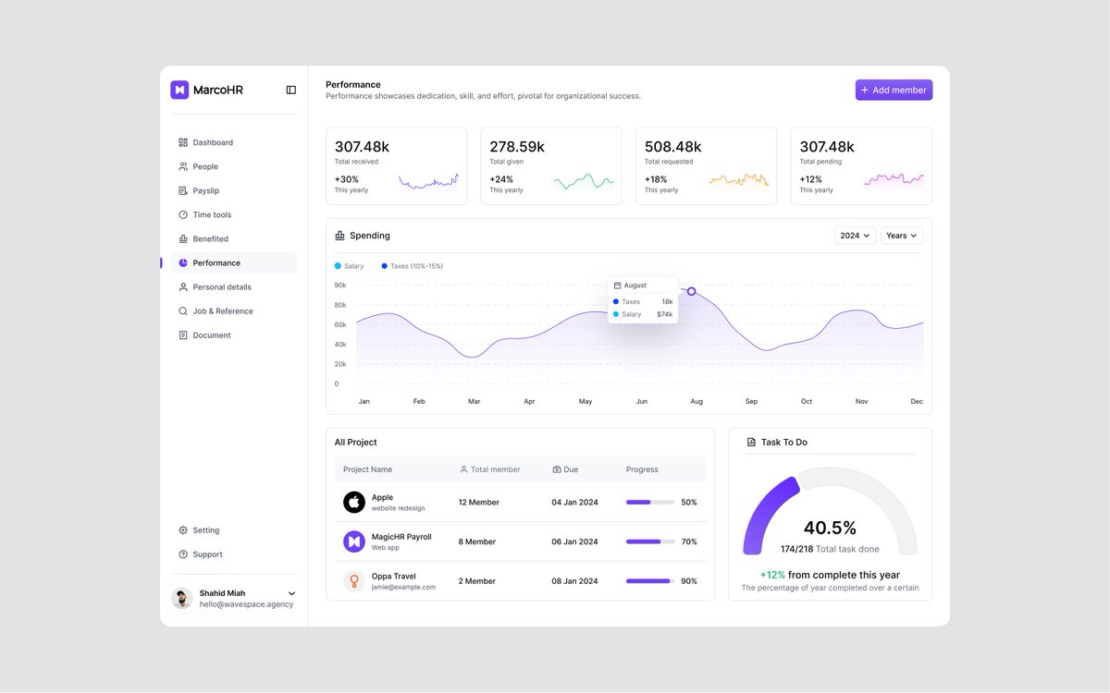Select Time tools in the sidebar
This screenshot has height=693, width=1110.
coord(234,214)
